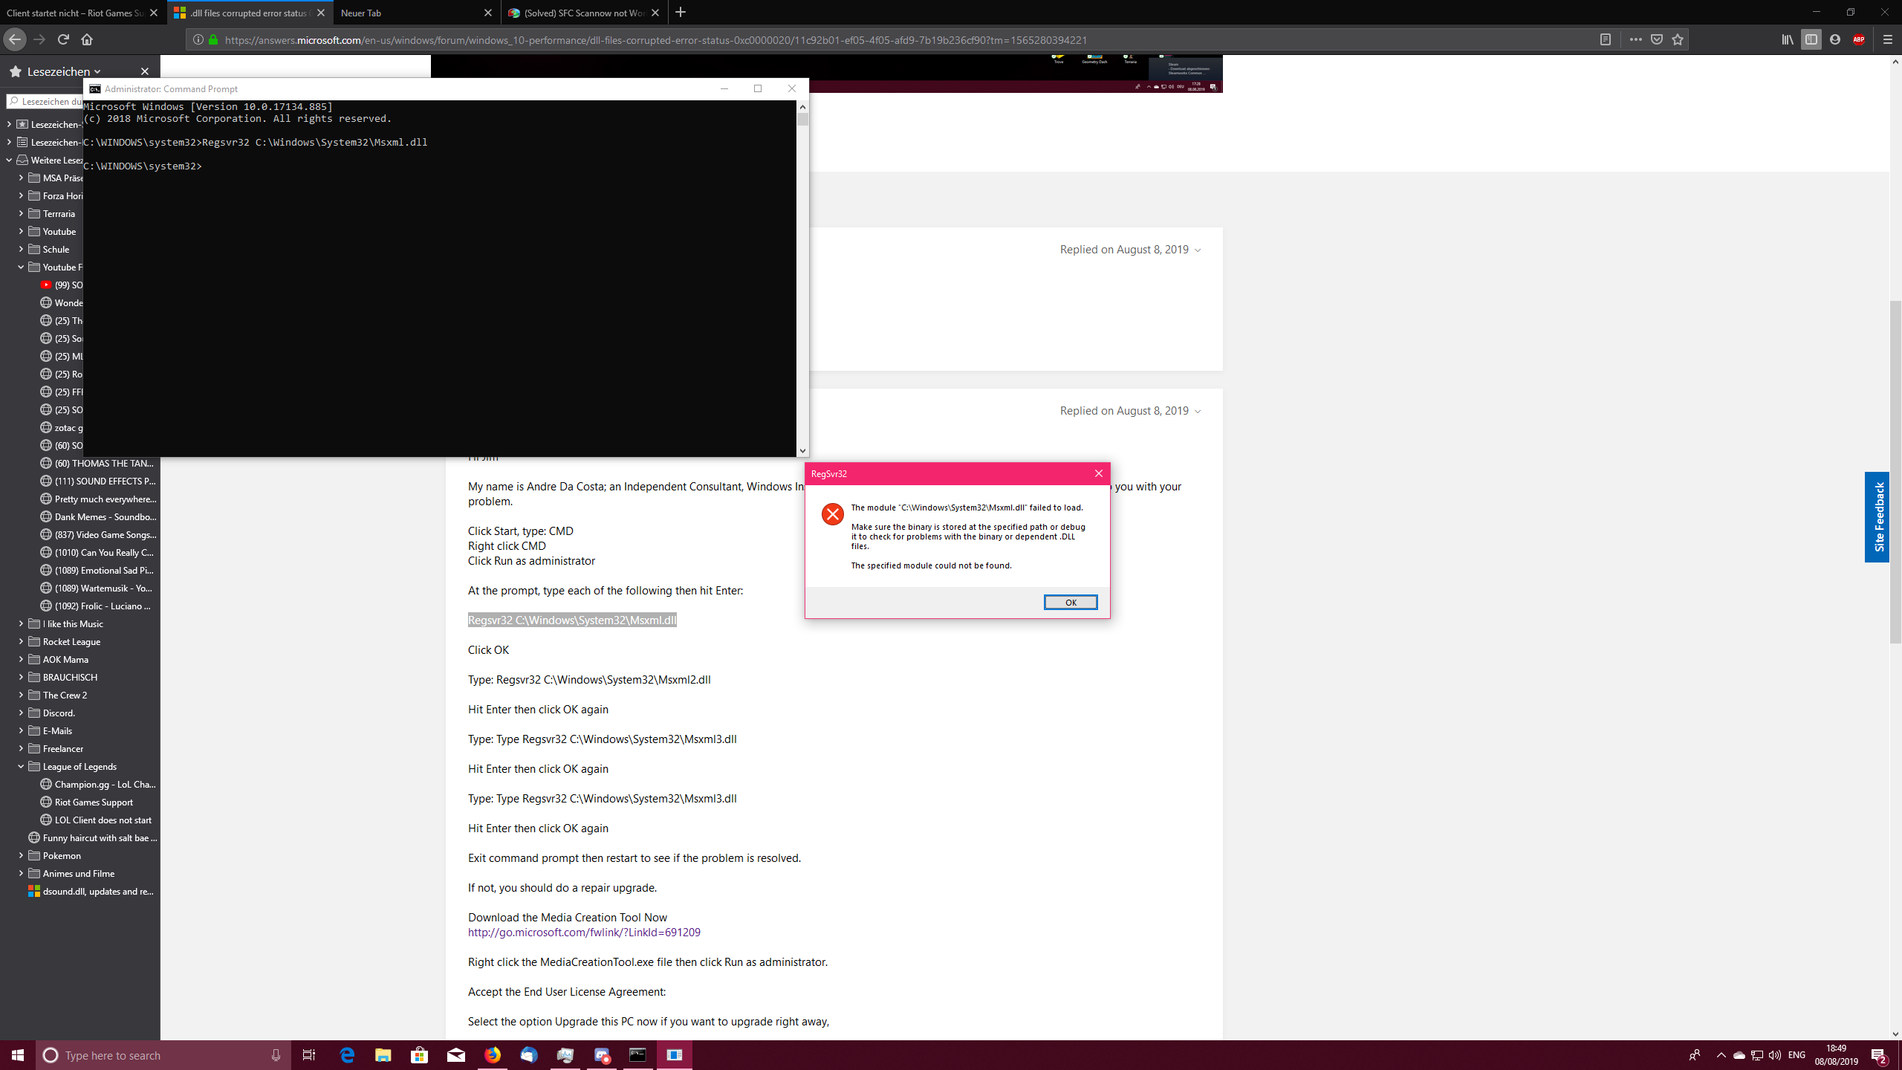Open the Lesezeichen sidebar dropdown
This screenshot has height=1070, width=1902.
pos(64,71)
